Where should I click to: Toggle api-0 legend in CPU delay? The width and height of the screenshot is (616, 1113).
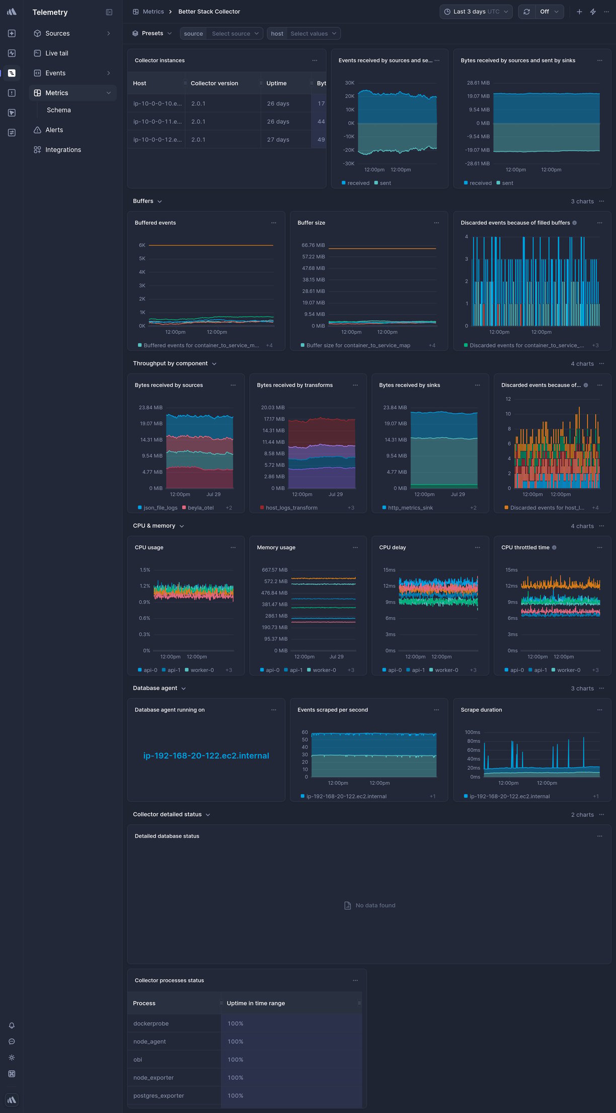coord(392,671)
